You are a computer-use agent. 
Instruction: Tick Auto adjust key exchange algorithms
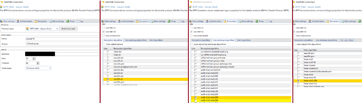click(x=192, y=44)
